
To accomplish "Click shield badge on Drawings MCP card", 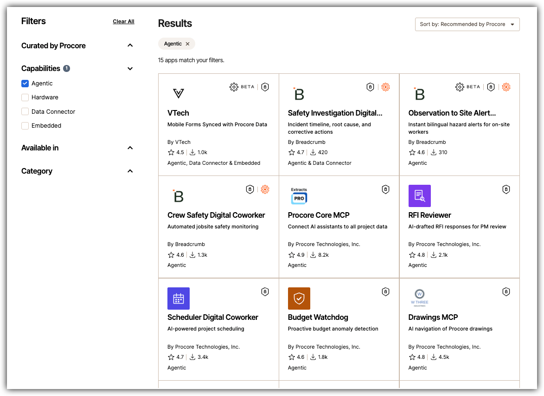I will click(506, 292).
